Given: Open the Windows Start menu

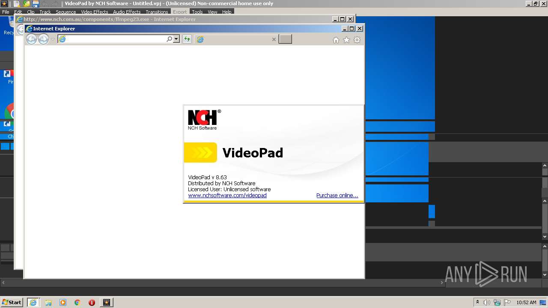Looking at the screenshot, I should pos(12,302).
